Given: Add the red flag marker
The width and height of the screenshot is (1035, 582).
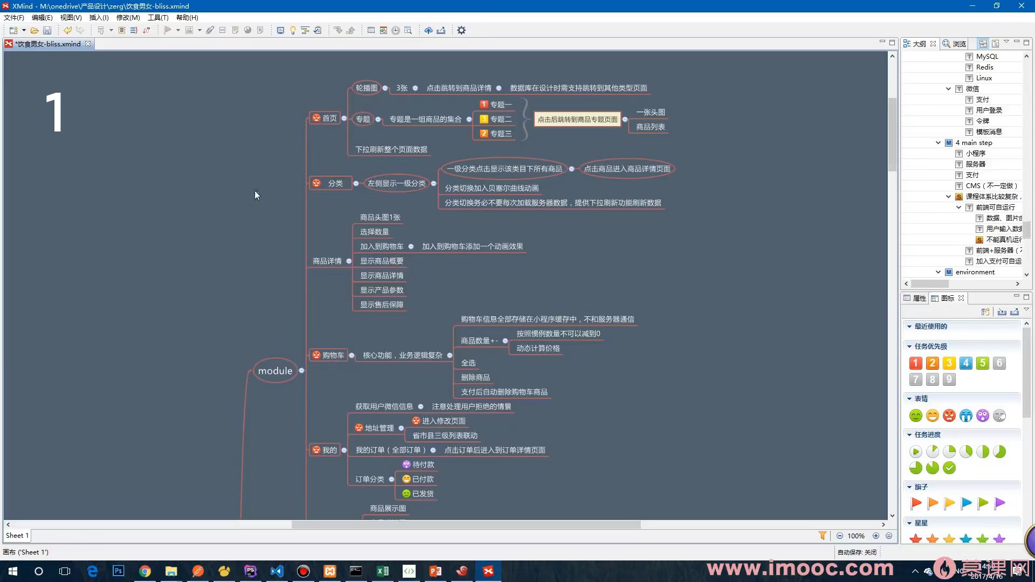Looking at the screenshot, I should pos(915,503).
